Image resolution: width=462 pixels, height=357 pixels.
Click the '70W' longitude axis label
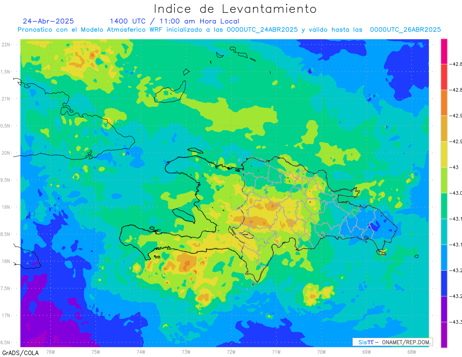coord(321,352)
